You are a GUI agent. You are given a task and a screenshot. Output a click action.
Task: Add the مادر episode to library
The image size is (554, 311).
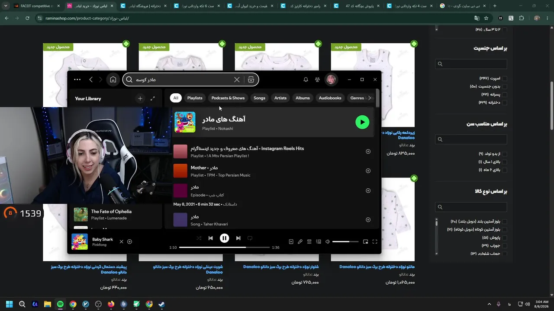(368, 190)
